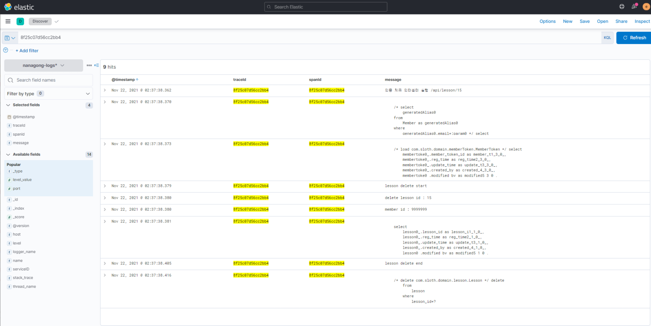Click the traceId column header
Screen dimensions: 651x326
240,80
